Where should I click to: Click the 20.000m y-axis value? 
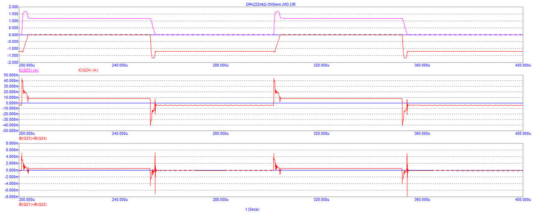tap(10, 92)
